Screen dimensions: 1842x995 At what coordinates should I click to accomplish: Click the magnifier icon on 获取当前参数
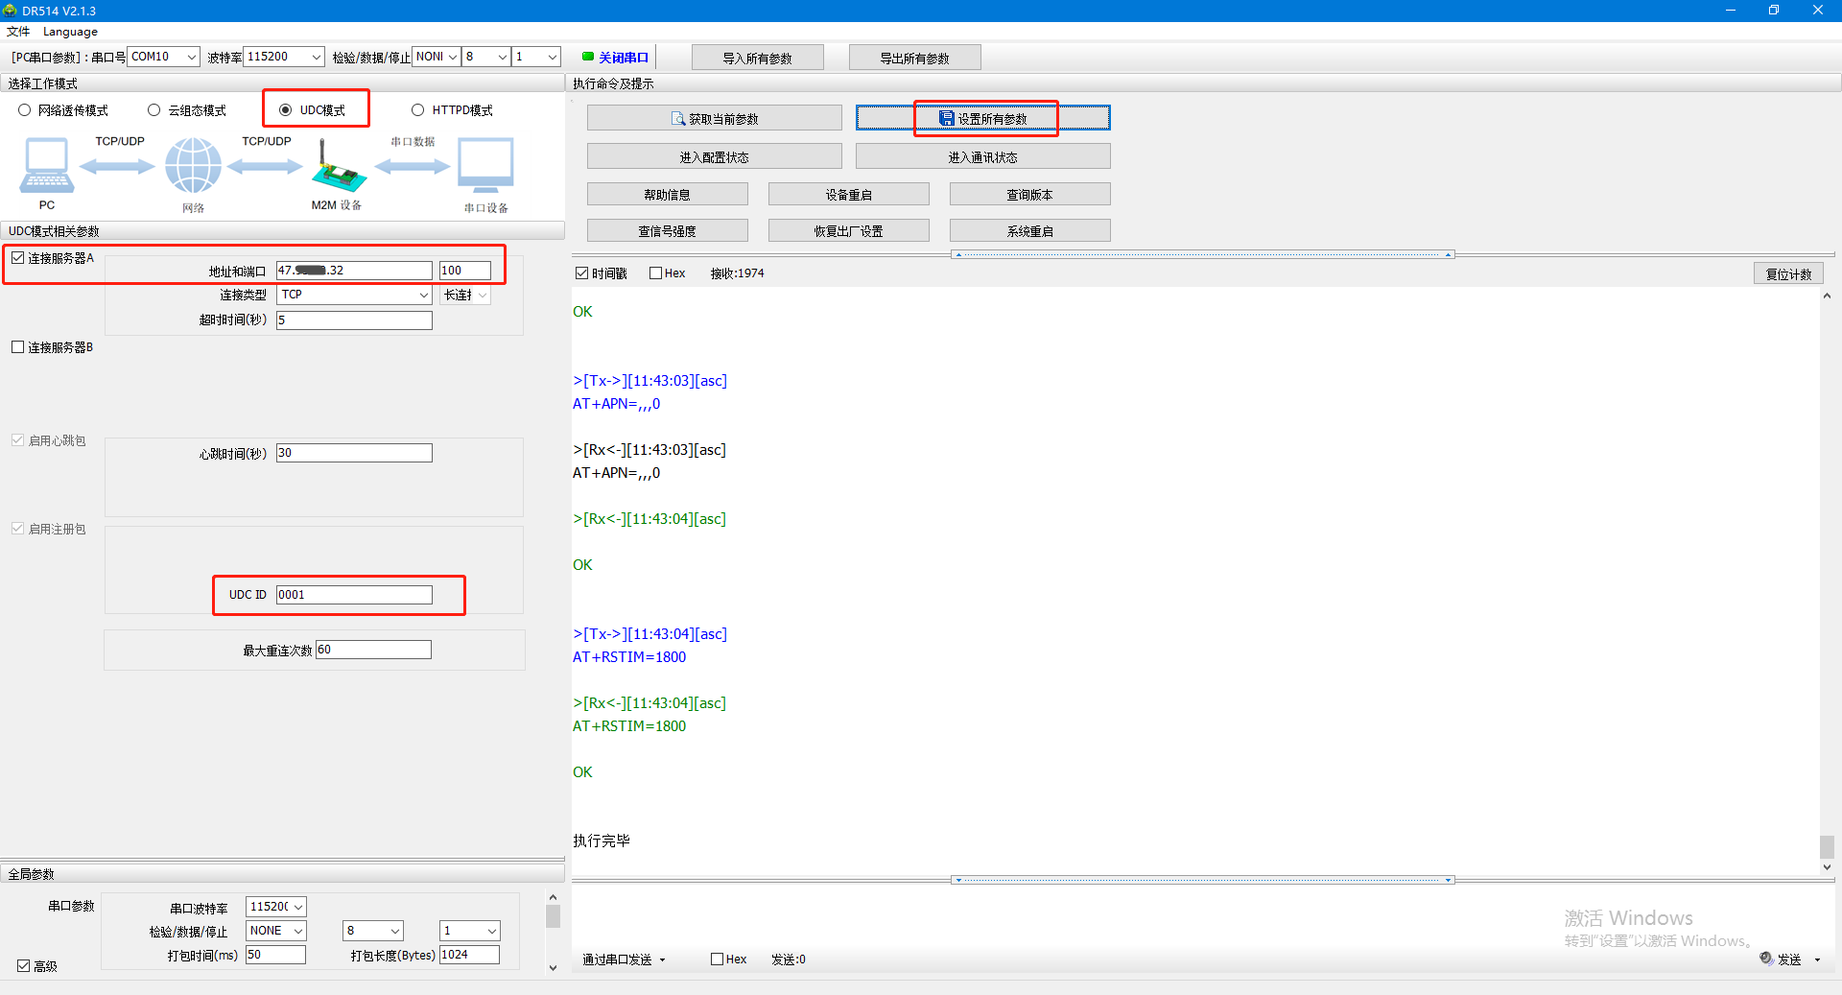[678, 119]
